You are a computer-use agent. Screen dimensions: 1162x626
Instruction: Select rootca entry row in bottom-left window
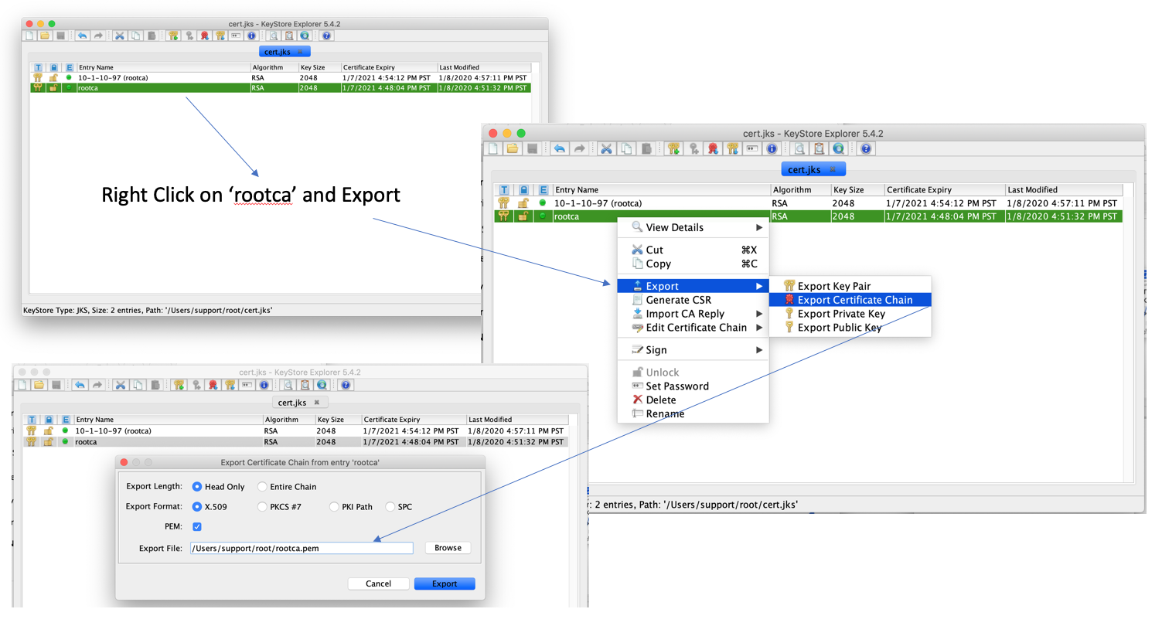click(x=295, y=442)
